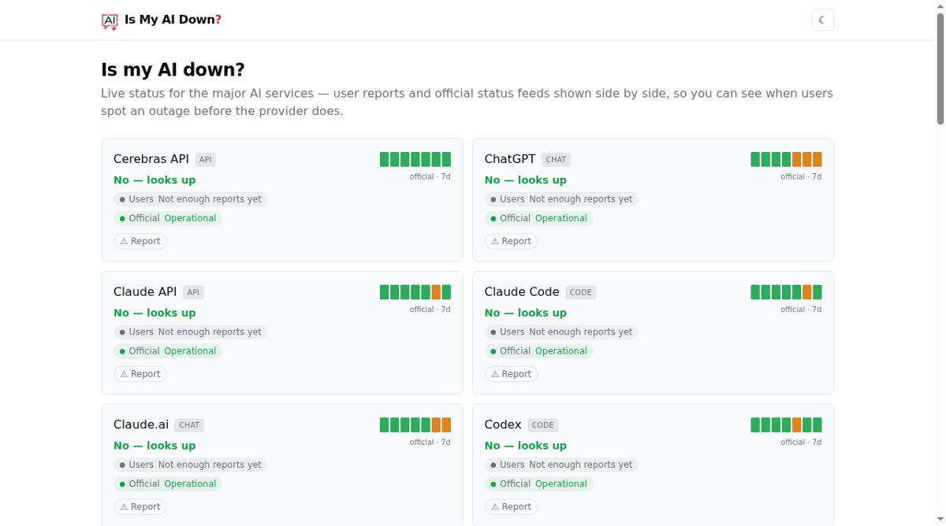Report an issue for Cerebras API
Image resolution: width=946 pixels, height=526 pixels.
(140, 241)
